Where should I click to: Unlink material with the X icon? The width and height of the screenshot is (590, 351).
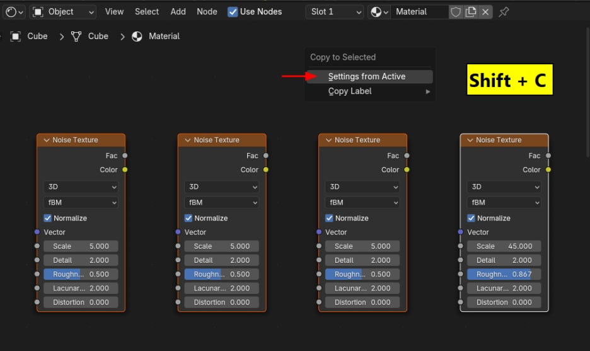(x=485, y=12)
